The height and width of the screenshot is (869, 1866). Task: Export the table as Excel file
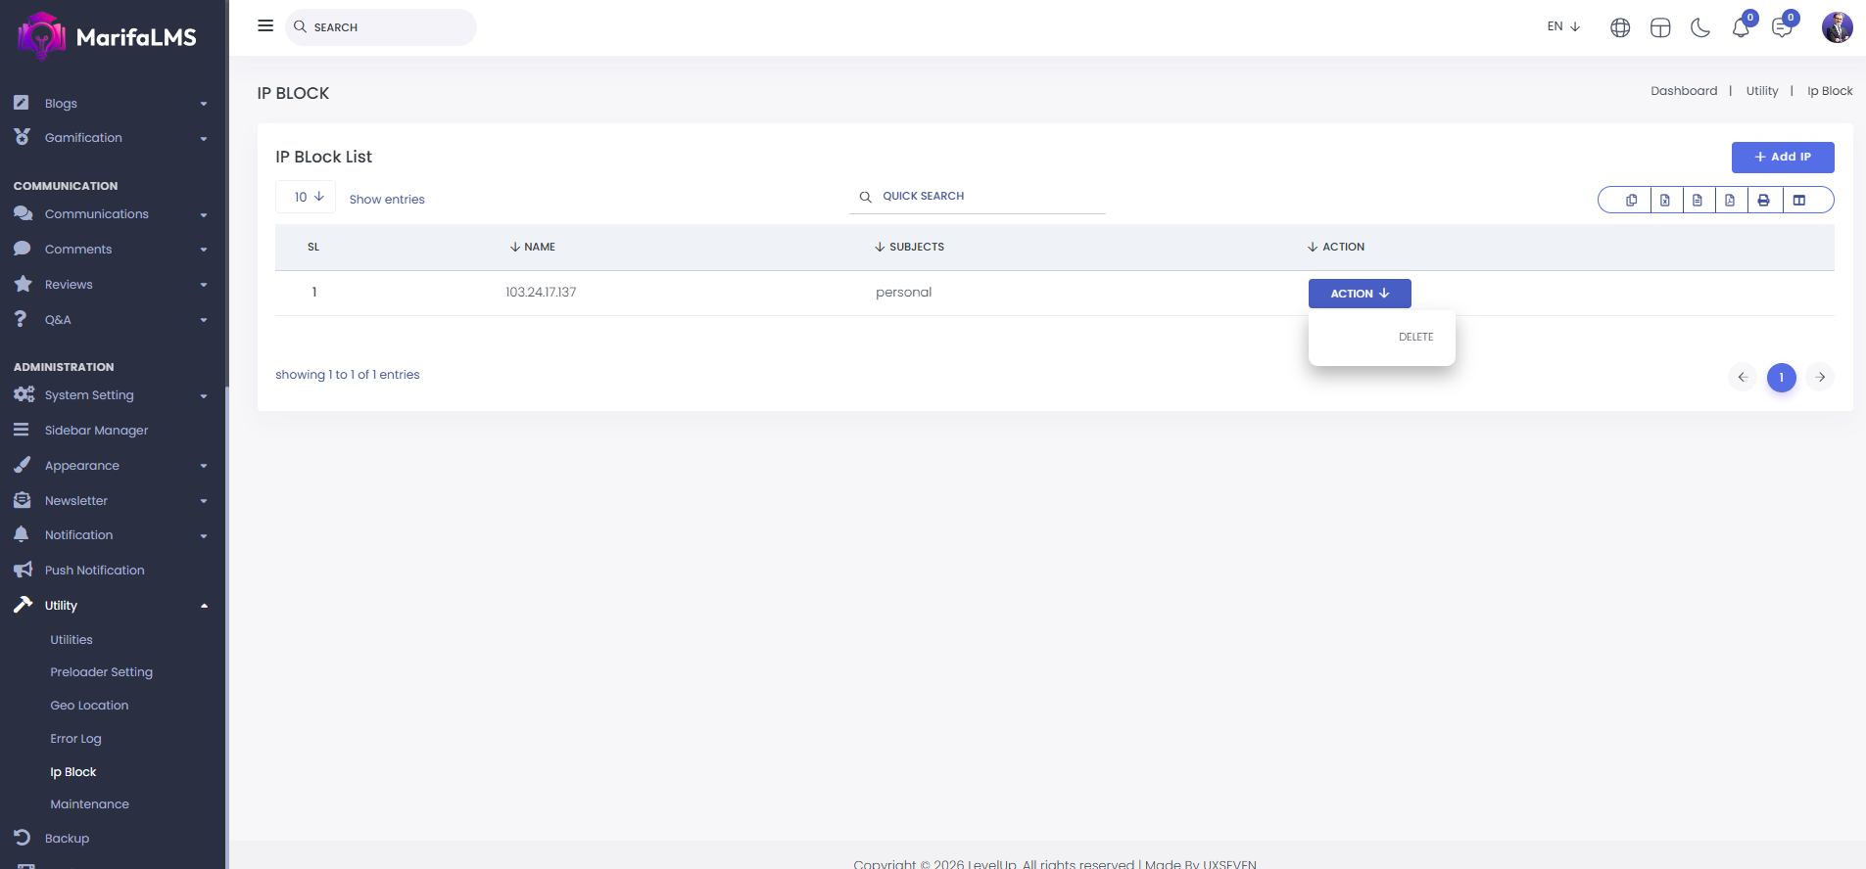[1664, 201]
